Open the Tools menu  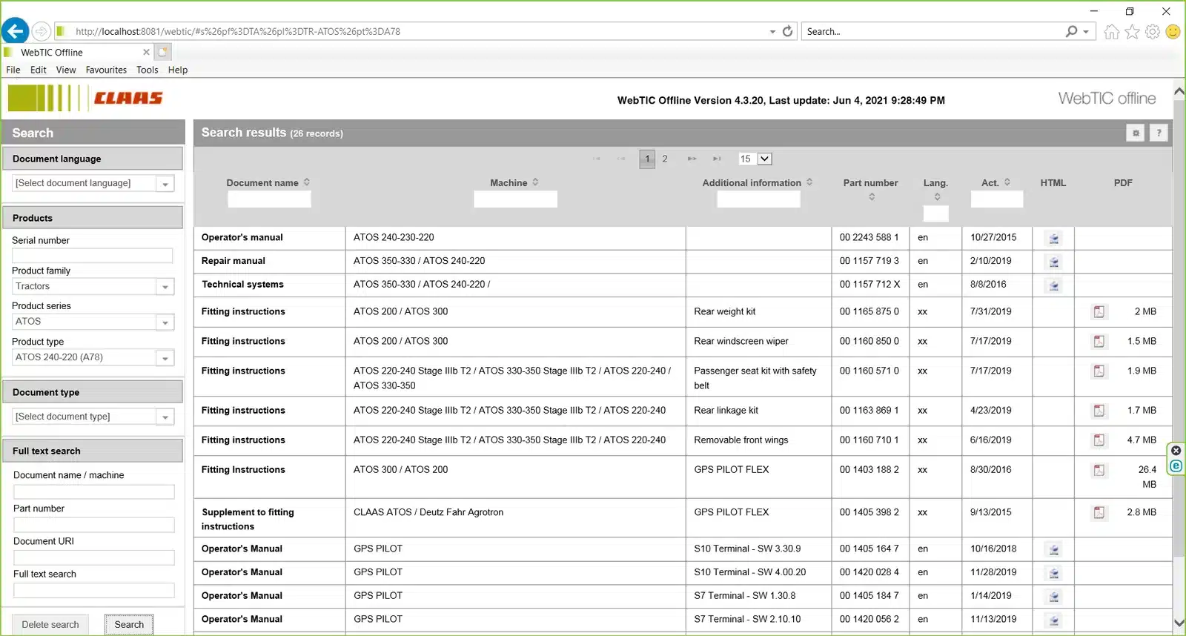[147, 70]
